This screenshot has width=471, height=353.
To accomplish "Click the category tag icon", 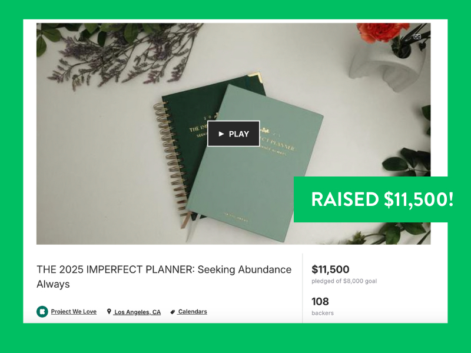I will coord(173,312).
